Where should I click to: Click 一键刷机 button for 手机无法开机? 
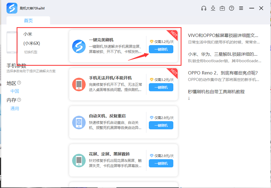pos(161,87)
